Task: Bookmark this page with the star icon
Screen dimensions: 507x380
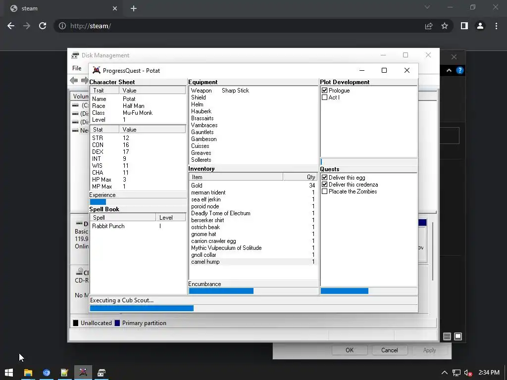Action: (445, 26)
